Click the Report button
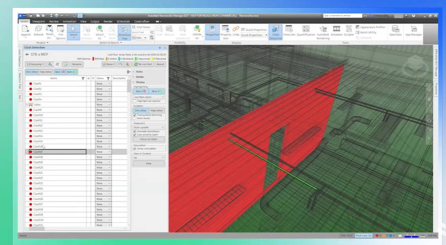The width and height of the screenshot is (446, 245). [x=160, y=64]
